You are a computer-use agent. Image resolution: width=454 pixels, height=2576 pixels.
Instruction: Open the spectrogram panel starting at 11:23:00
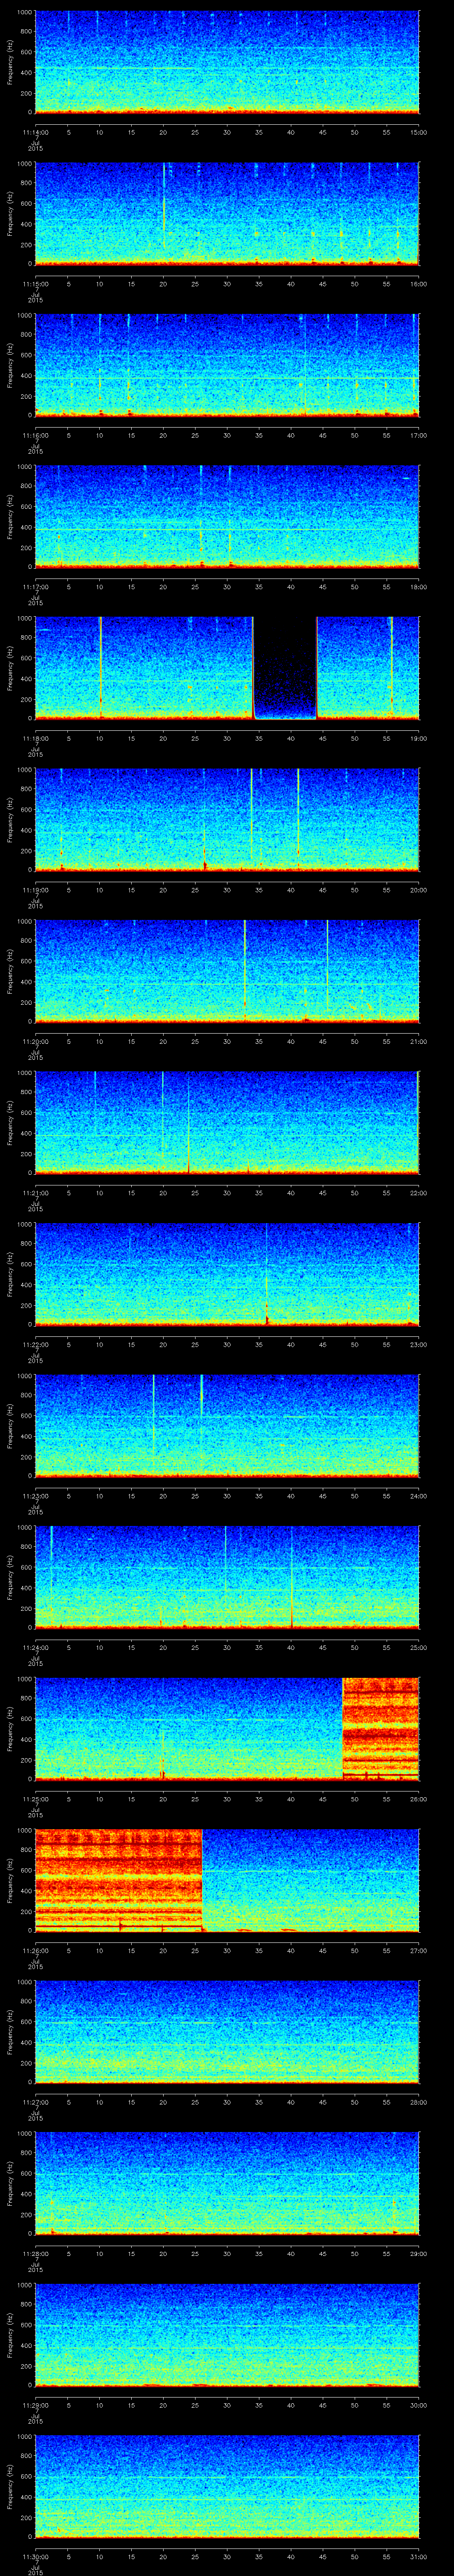[x=227, y=1425]
